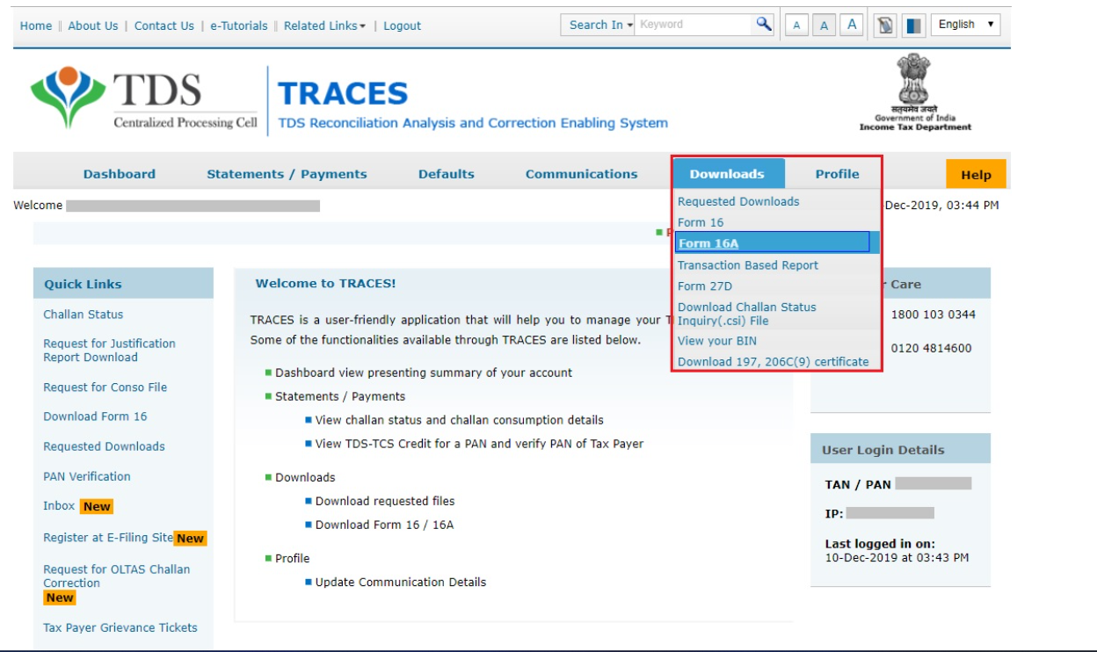Open Register at E-Filing Site link
This screenshot has width=1097, height=652.
108,538
